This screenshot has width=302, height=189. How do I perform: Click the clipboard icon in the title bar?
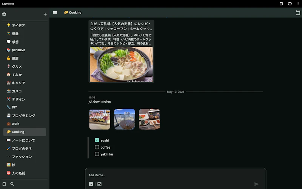point(281,4)
